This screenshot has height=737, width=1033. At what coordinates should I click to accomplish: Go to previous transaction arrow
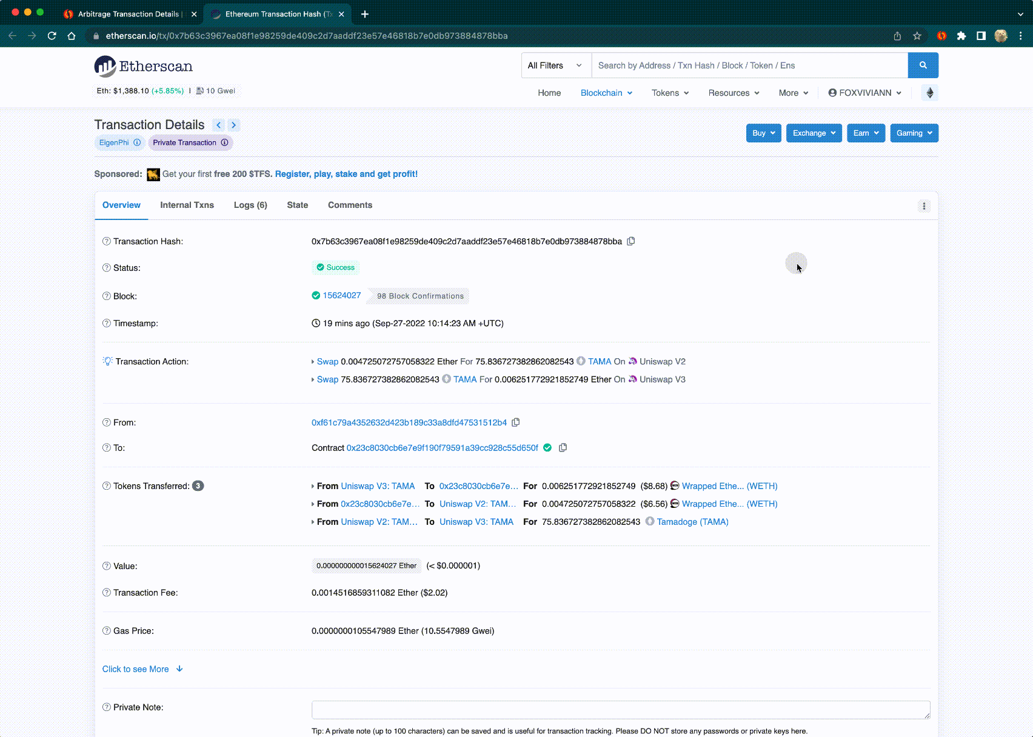point(219,125)
